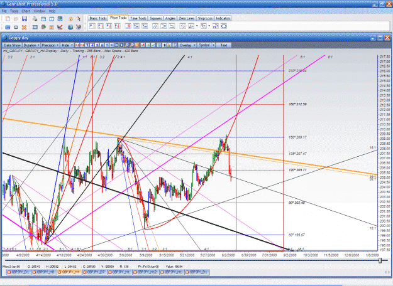Click the Data Show button

pos(12,45)
